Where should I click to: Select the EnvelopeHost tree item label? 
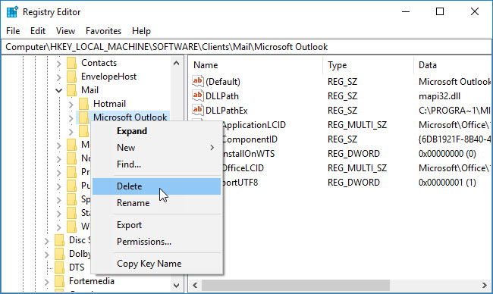[x=108, y=77]
